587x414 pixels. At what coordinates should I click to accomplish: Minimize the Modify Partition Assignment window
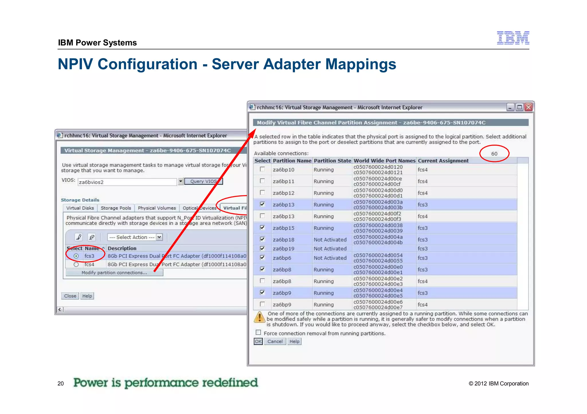point(510,107)
